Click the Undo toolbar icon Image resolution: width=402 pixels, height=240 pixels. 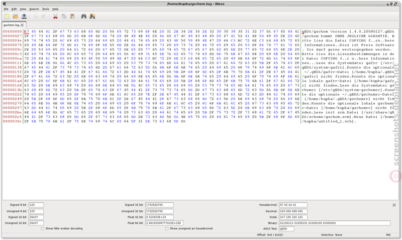point(35,17)
